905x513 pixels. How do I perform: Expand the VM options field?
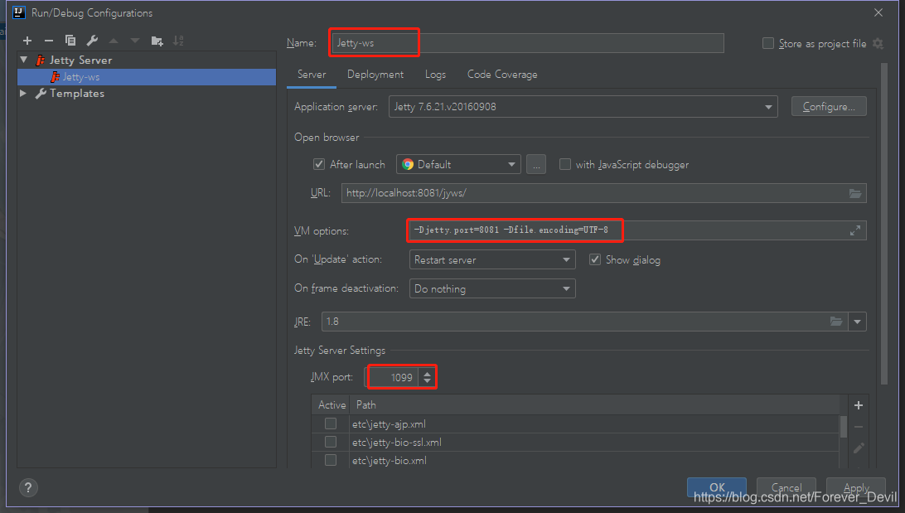point(854,230)
